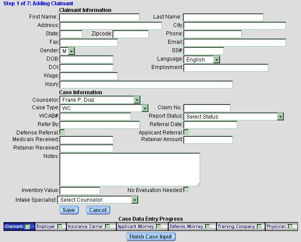This screenshot has width=301, height=242.
Task: Tick the No Evaluation Needed checkbox
Action: coord(186,190)
